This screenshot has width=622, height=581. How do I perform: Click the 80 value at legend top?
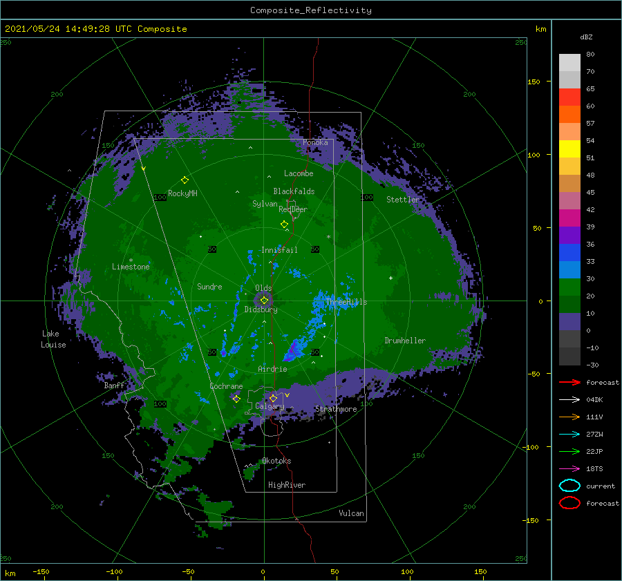590,55
